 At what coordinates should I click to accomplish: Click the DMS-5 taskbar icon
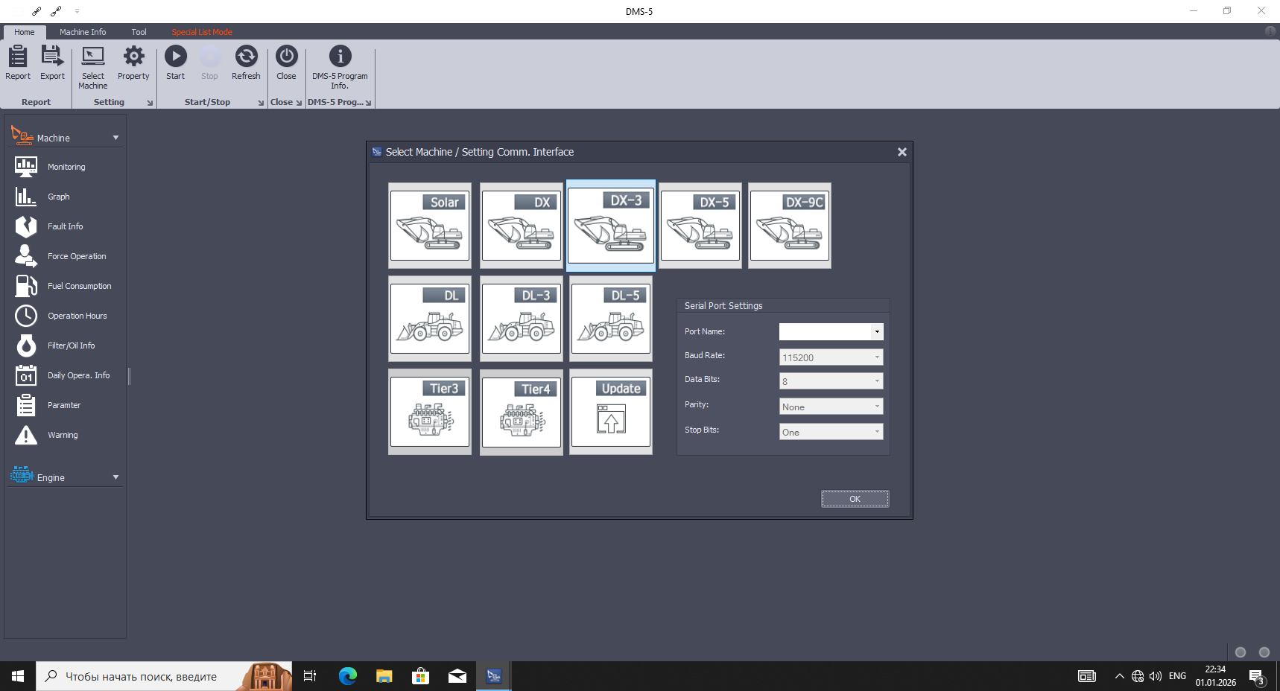494,676
